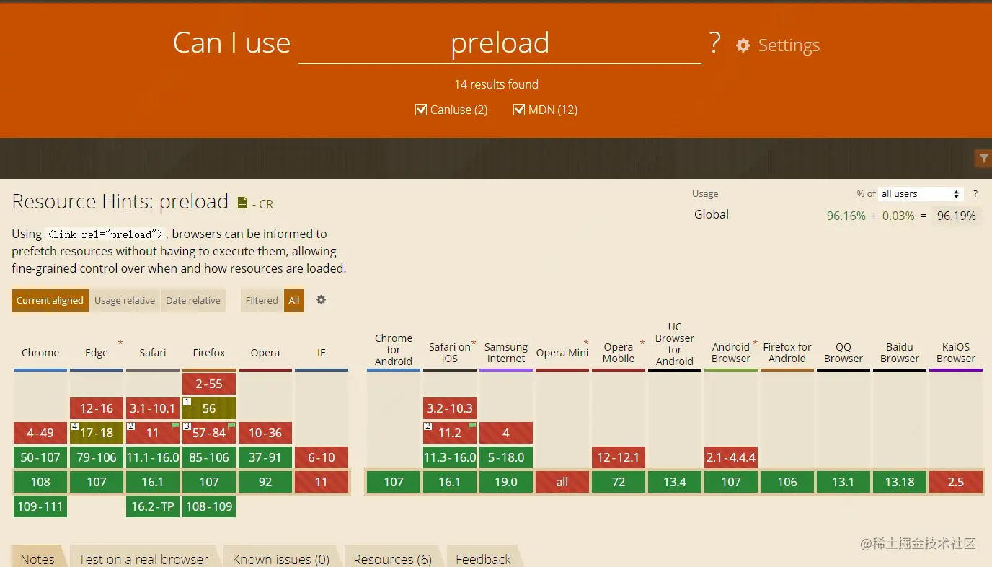This screenshot has width=992, height=567.
Task: Select Safari 16.2-TP cell
Action: (153, 506)
